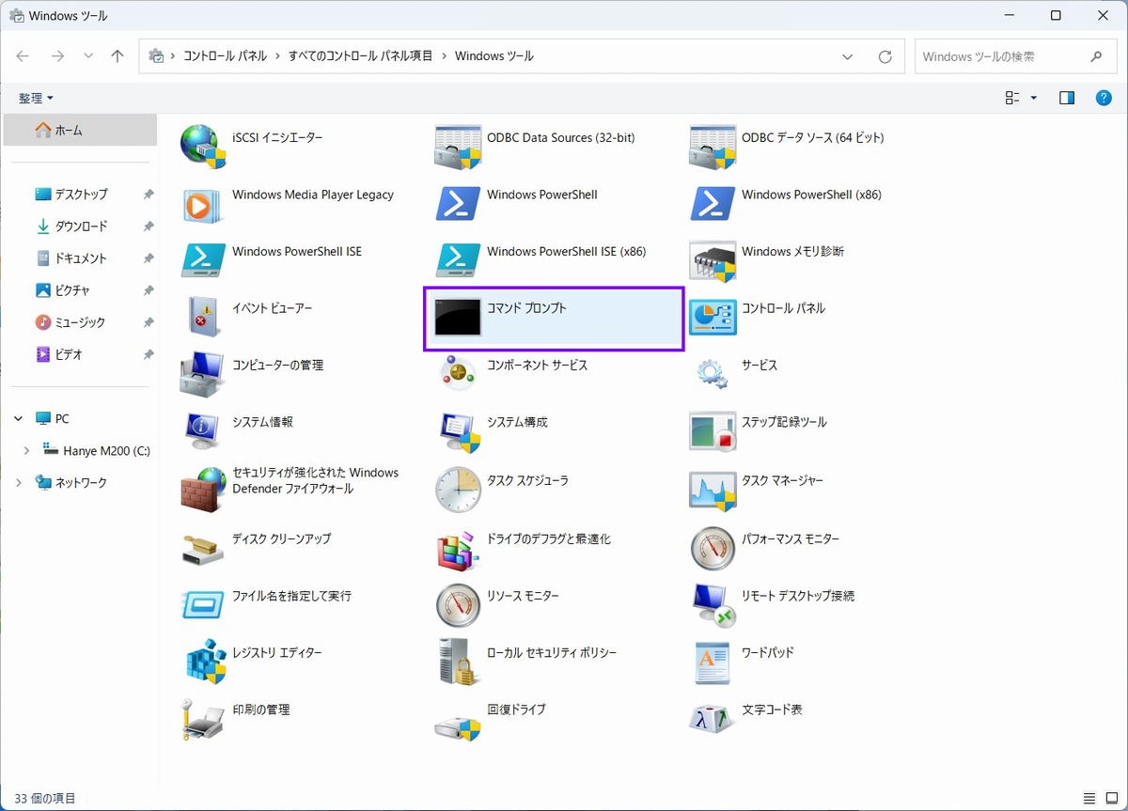
Task: Select ローカル セキュリティ ポリシー icon
Action: [x=458, y=661]
